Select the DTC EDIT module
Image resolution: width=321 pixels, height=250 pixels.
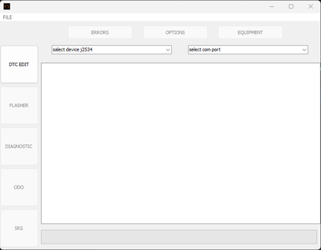point(19,64)
